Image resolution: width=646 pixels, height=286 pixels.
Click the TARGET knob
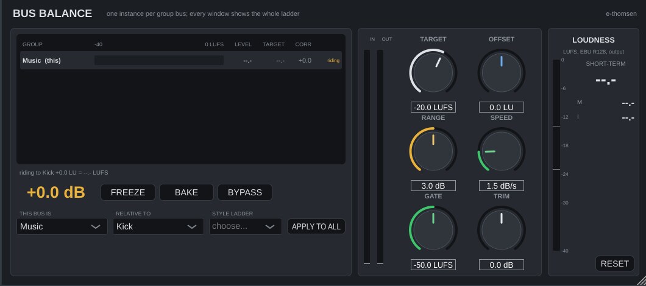pyautogui.click(x=433, y=72)
